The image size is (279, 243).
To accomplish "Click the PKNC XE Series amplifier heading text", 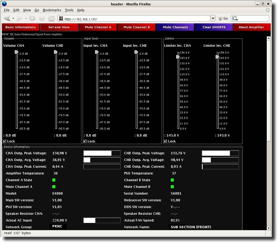I will (x=32, y=34).
